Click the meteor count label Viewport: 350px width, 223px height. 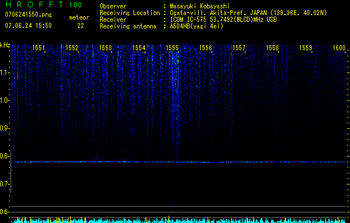tap(79, 17)
